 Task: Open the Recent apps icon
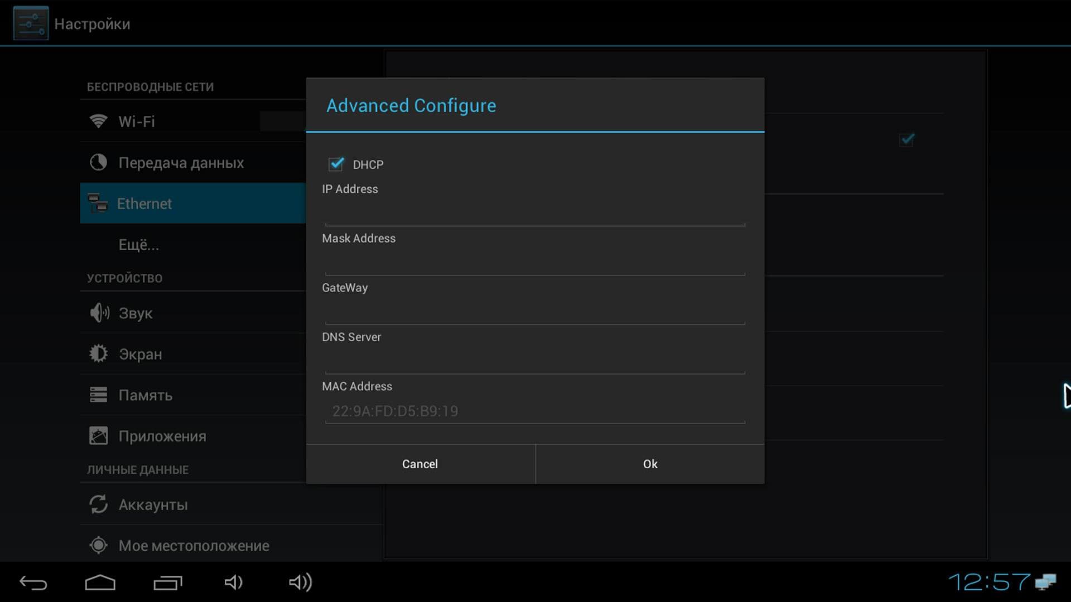[x=167, y=583]
